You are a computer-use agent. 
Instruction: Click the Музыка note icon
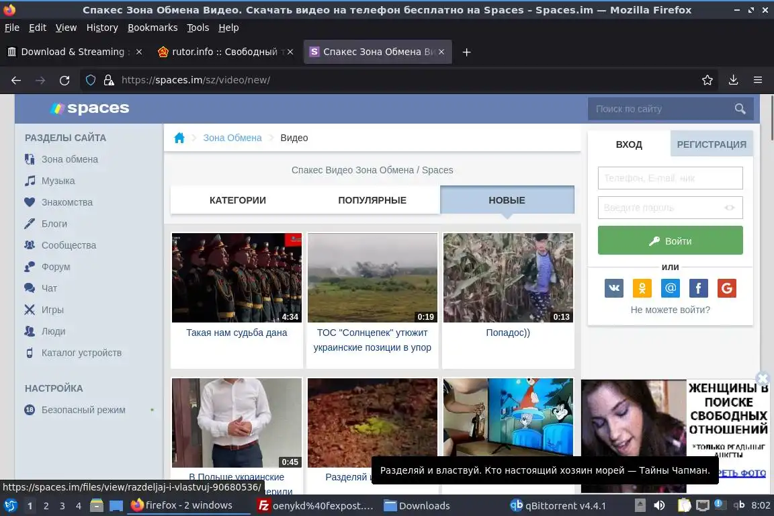pyautogui.click(x=30, y=181)
